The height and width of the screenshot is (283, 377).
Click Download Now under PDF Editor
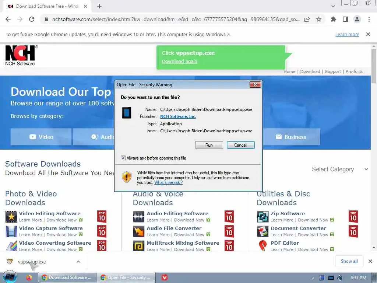[313, 249]
